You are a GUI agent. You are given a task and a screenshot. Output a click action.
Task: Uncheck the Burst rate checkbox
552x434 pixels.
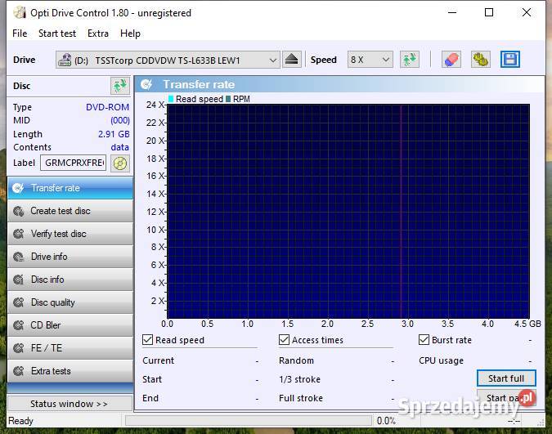pos(424,340)
